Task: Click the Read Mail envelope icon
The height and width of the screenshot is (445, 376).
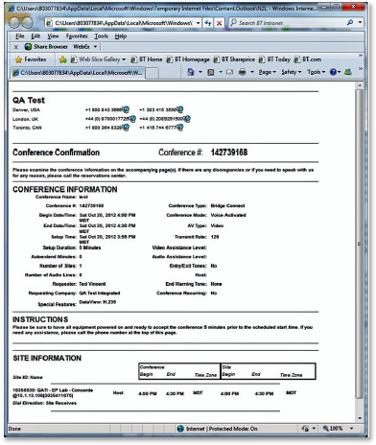Action: pyautogui.click(x=230, y=72)
